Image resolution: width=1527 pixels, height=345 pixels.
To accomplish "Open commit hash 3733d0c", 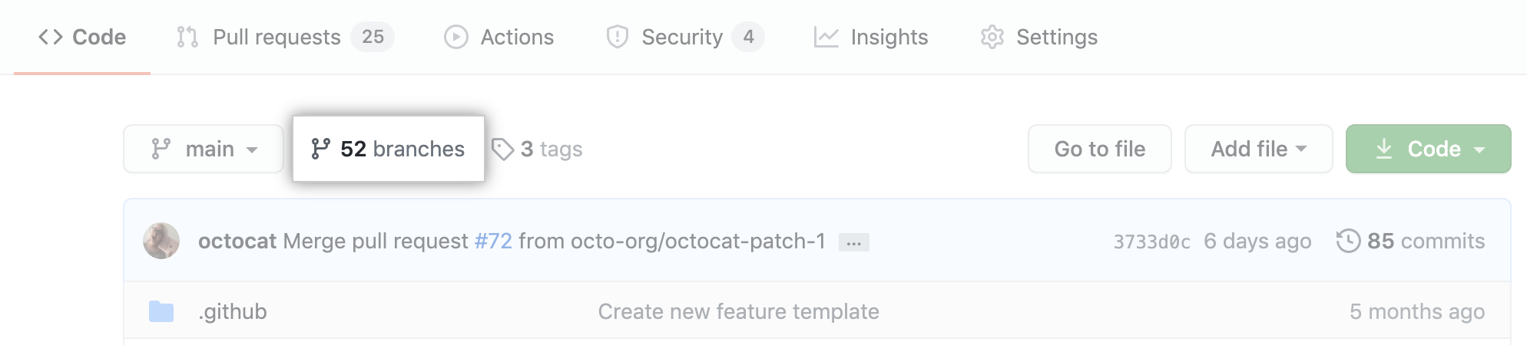I will (1151, 242).
